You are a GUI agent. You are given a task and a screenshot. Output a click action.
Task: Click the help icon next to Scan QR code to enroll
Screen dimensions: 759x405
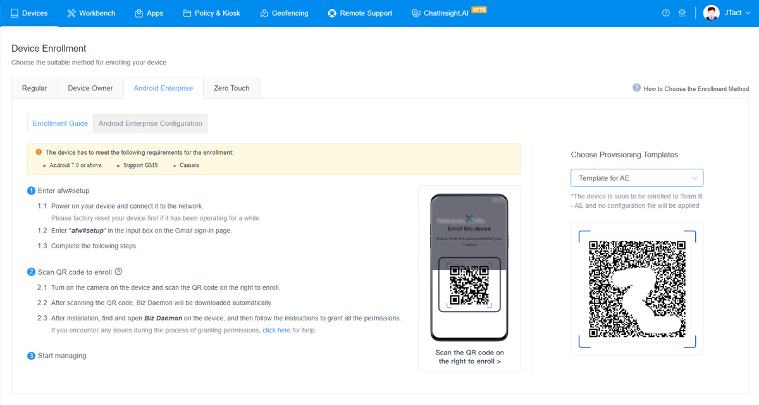click(118, 272)
